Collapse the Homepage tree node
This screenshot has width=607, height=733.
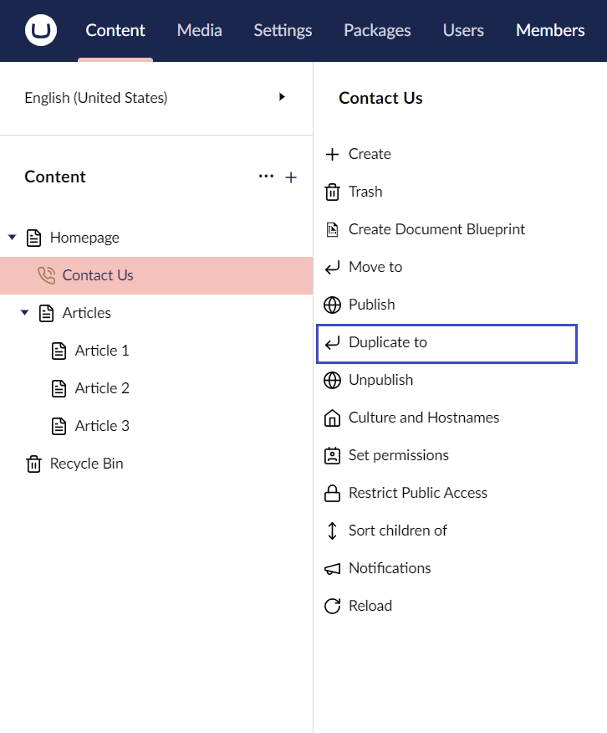[12, 238]
